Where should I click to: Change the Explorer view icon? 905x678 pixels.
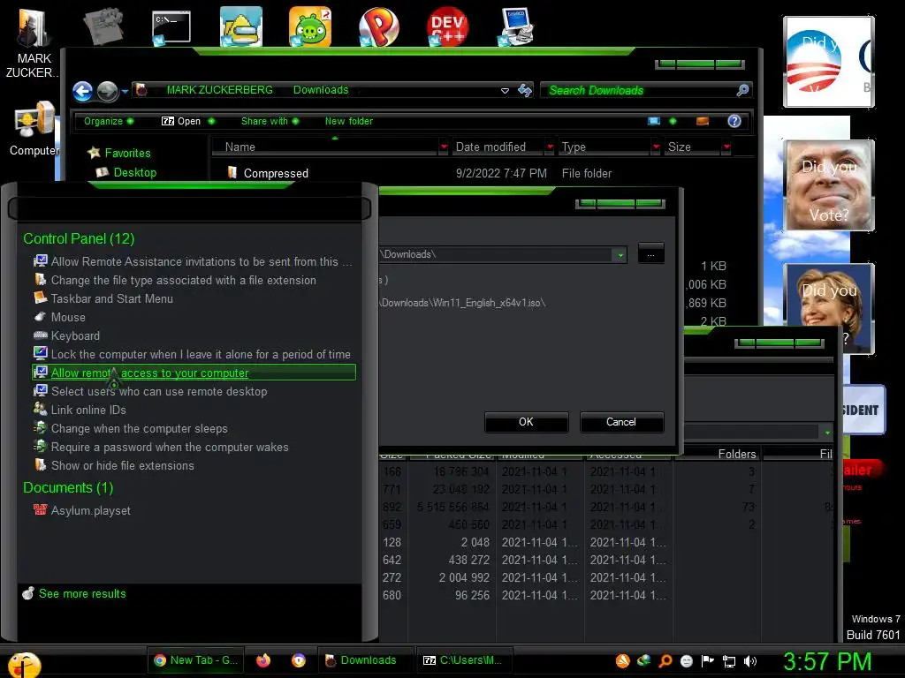pyautogui.click(x=654, y=121)
